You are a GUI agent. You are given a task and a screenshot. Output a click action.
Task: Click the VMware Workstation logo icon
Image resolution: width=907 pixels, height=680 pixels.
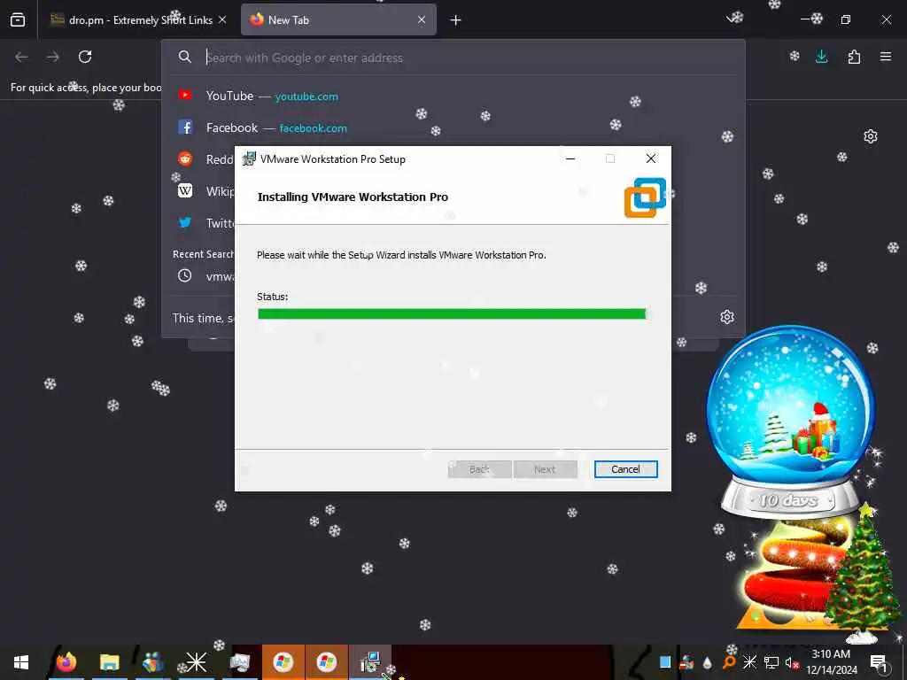pos(645,197)
